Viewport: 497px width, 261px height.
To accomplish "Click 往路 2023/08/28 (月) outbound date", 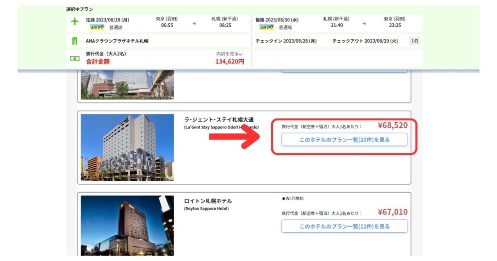I will [x=107, y=19].
